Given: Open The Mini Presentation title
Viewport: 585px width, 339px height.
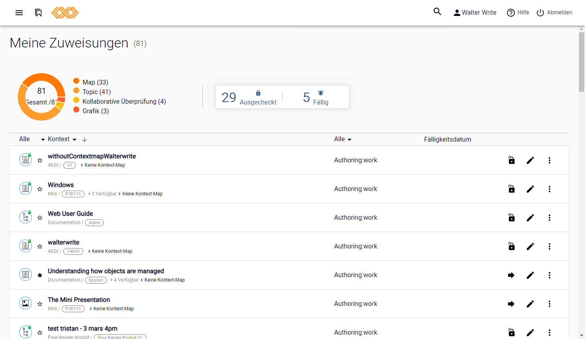Looking at the screenshot, I should pyautogui.click(x=79, y=300).
